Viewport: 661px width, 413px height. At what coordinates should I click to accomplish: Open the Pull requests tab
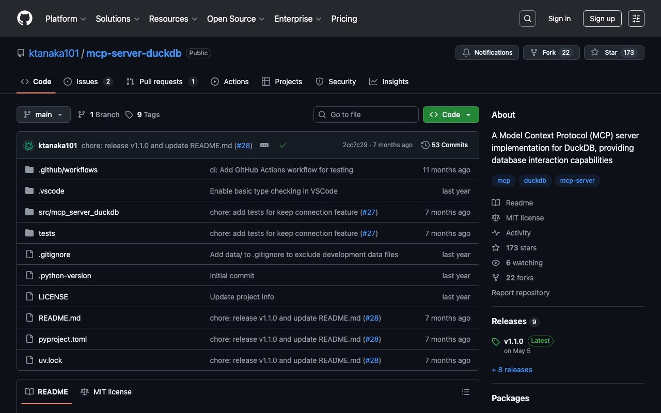(161, 82)
